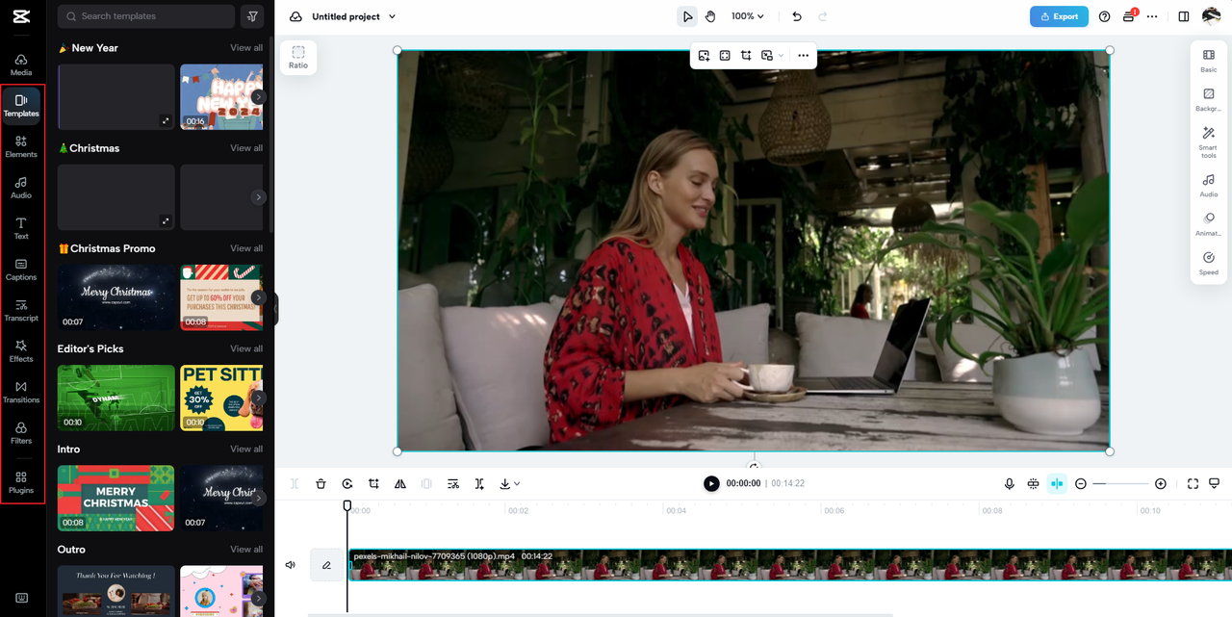Click the crop icon in timeline toolbar
The image size is (1232, 617).
point(373,484)
